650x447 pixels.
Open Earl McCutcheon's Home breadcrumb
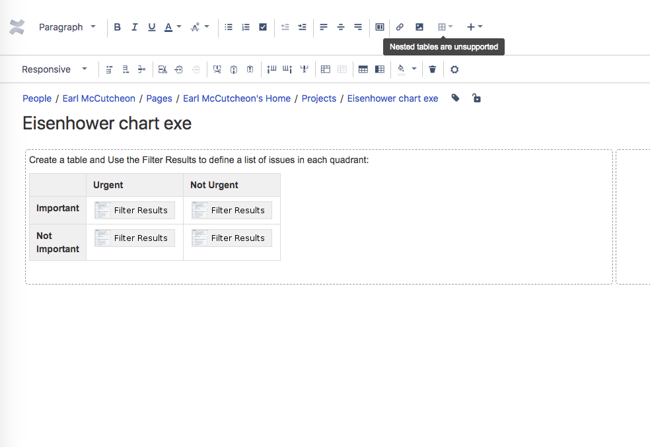click(x=236, y=98)
